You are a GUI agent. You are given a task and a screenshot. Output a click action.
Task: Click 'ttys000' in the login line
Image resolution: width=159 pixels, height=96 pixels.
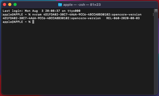tap(74, 11)
